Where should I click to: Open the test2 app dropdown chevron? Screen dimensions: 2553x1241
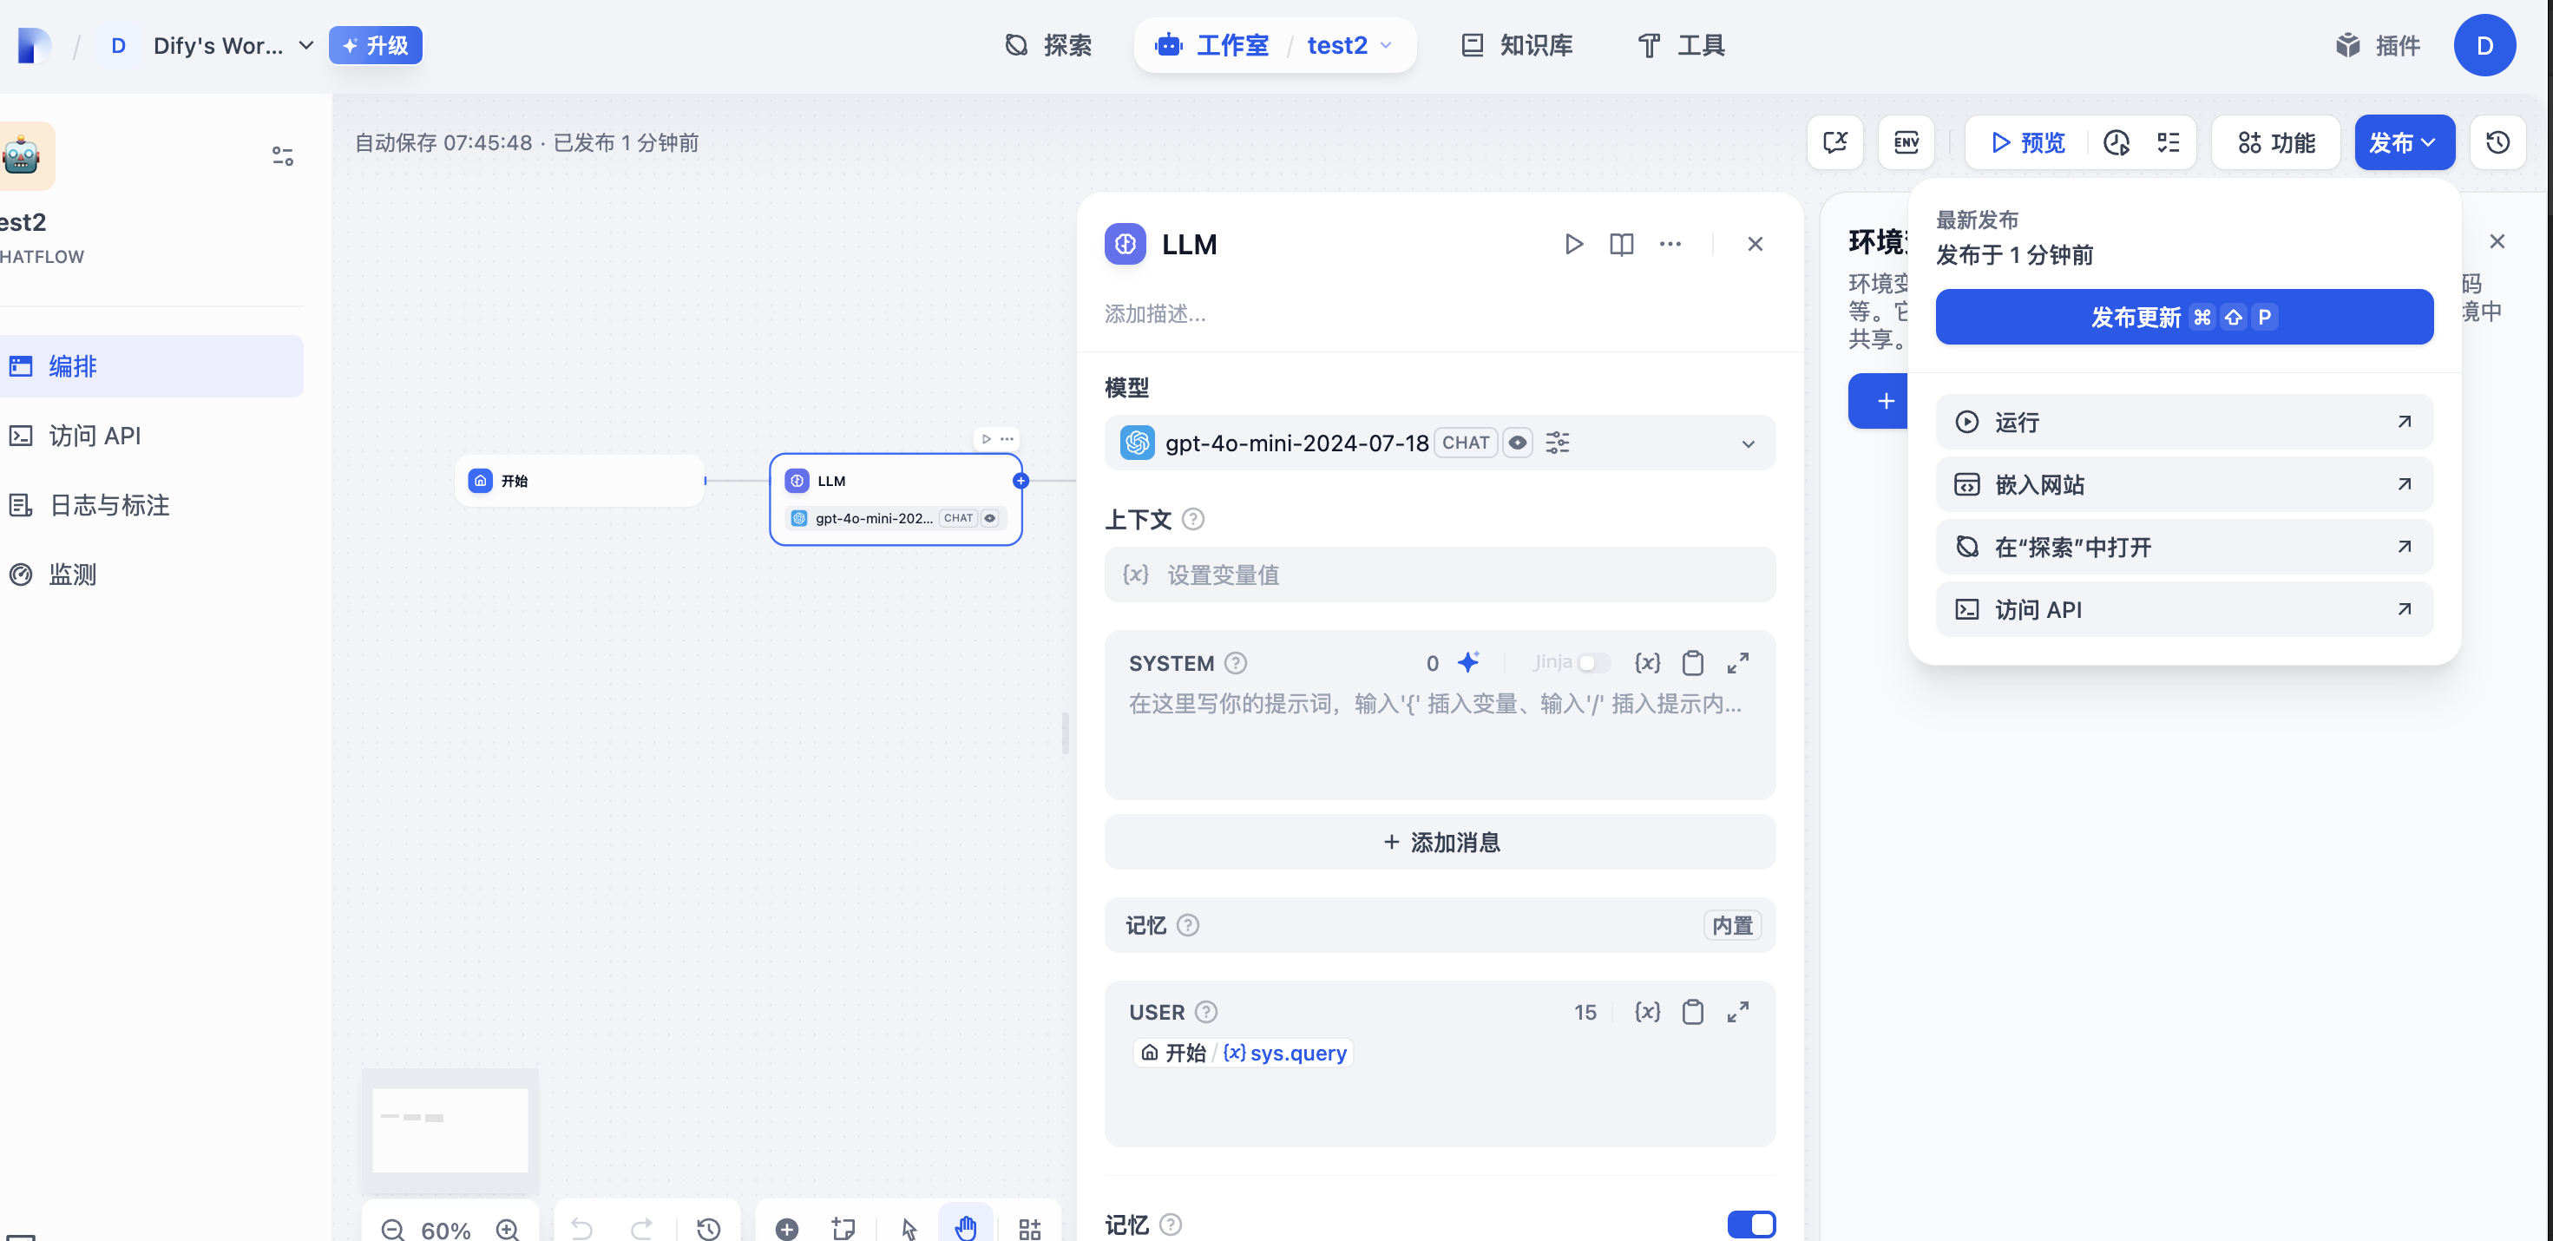1387,46
